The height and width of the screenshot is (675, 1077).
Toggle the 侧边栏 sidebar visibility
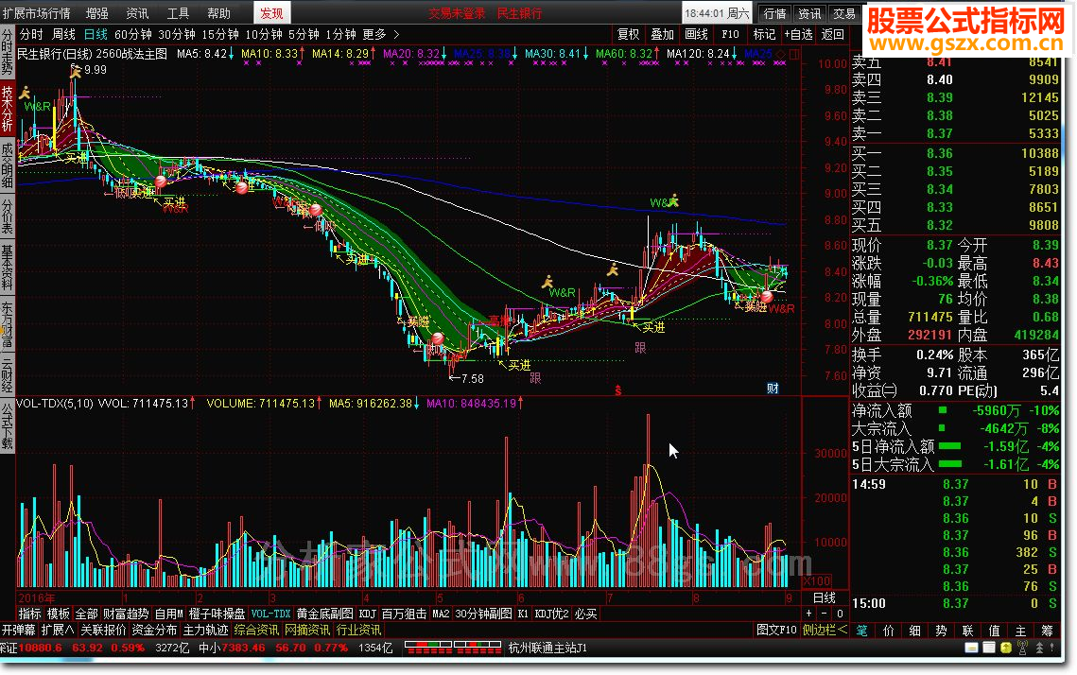pos(825,630)
